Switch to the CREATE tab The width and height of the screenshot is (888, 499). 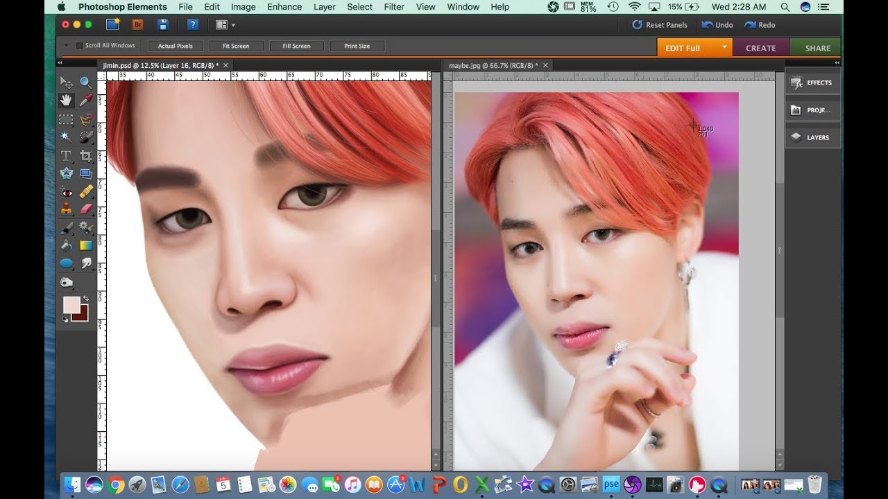tap(760, 48)
